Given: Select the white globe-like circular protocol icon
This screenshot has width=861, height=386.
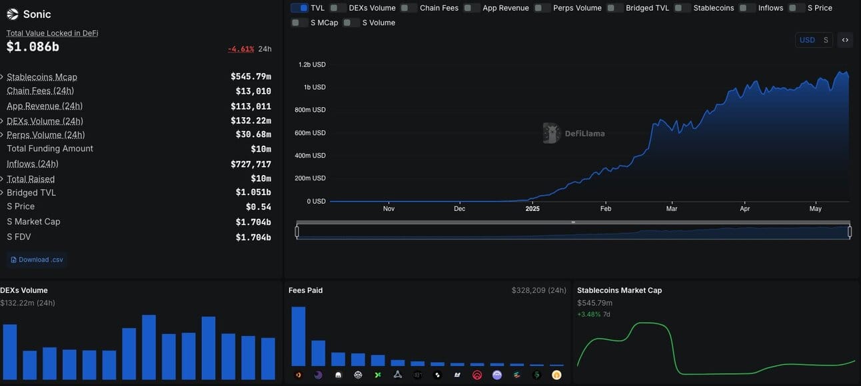Looking at the screenshot, I should click(358, 375).
